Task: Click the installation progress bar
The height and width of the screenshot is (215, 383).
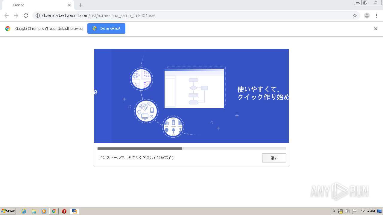Action: click(x=191, y=148)
